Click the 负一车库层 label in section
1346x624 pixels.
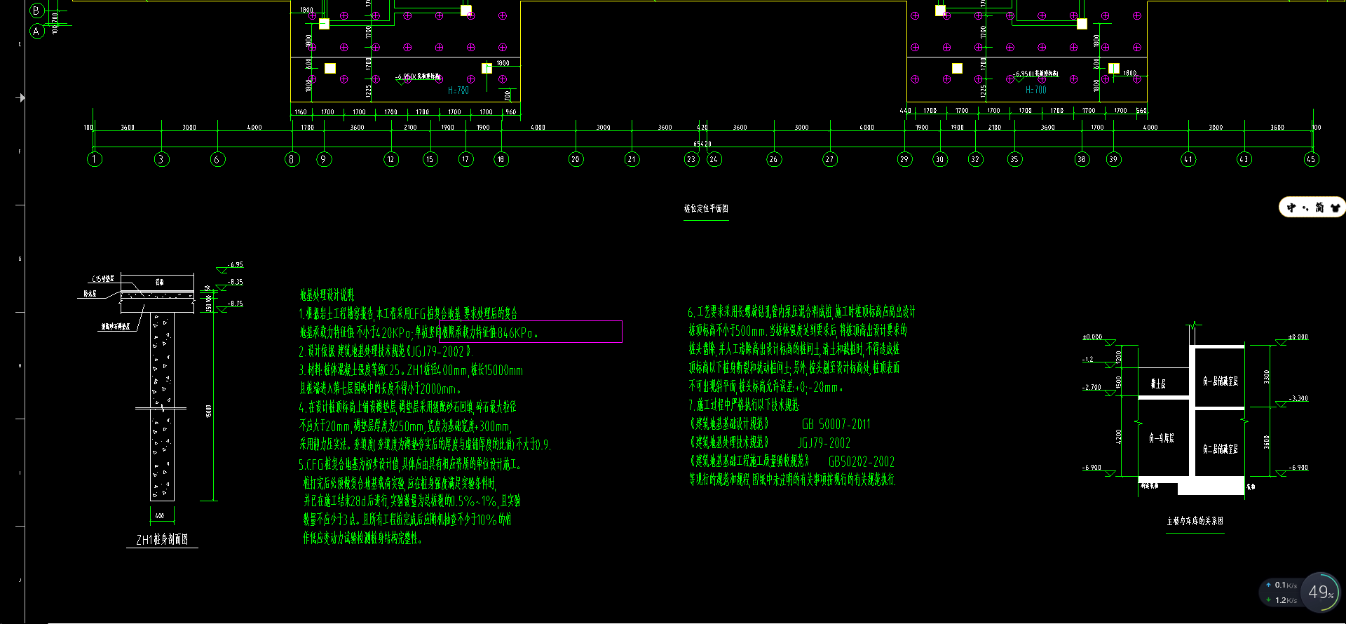coord(1162,438)
